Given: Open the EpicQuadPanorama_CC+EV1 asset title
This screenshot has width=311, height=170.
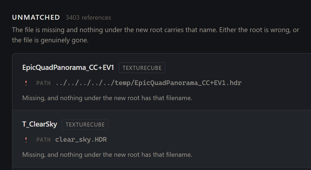Looking at the screenshot, I should [x=68, y=68].
